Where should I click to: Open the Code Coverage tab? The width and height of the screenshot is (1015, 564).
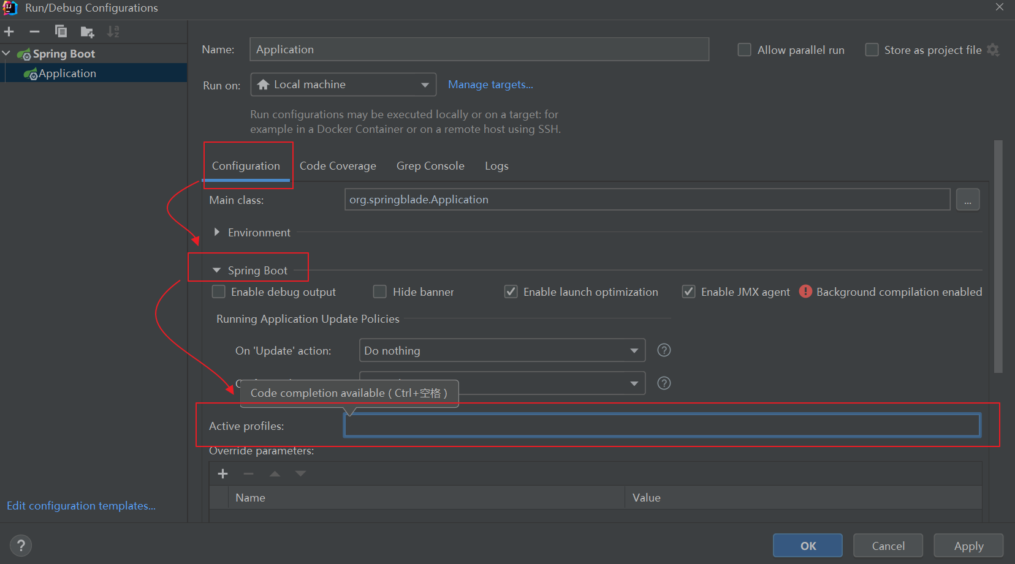338,166
